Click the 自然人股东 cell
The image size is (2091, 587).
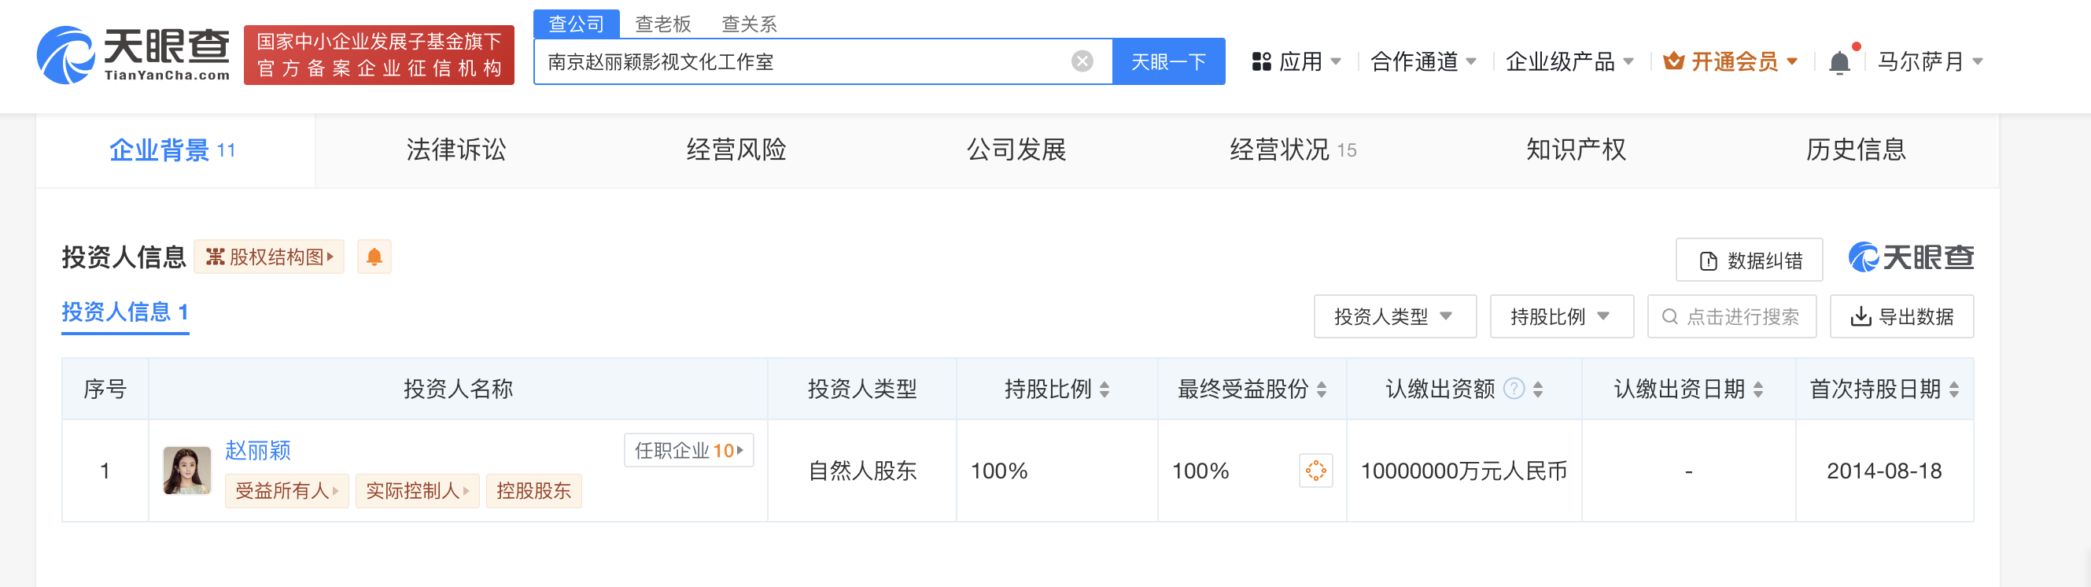pos(862,471)
